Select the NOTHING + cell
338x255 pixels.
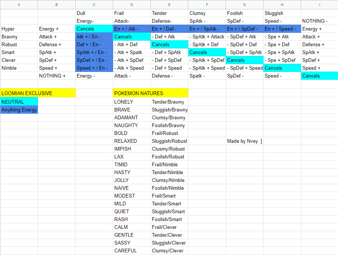[x=57, y=76]
